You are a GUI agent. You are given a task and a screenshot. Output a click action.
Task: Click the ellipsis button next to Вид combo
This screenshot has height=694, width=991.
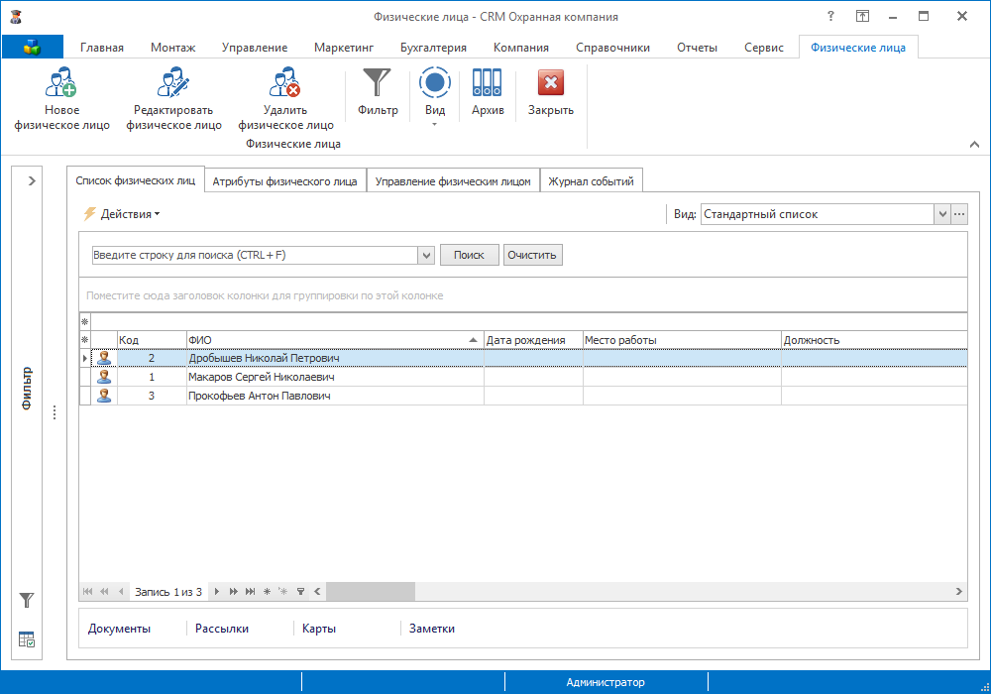click(959, 214)
